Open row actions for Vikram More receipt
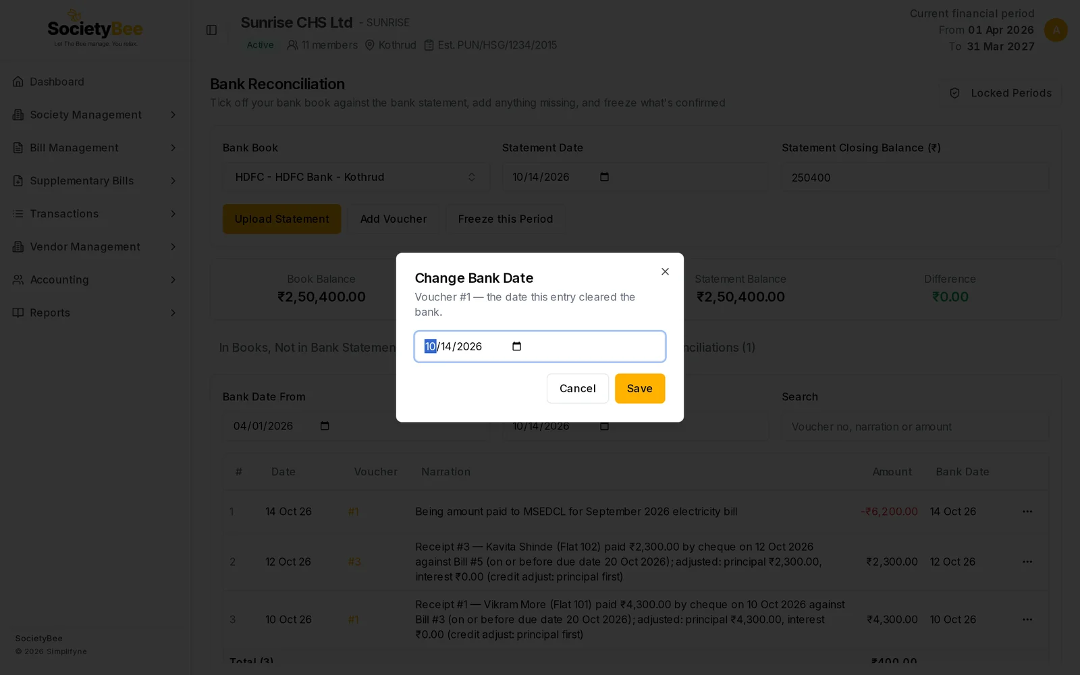The width and height of the screenshot is (1080, 675). pos(1027,620)
